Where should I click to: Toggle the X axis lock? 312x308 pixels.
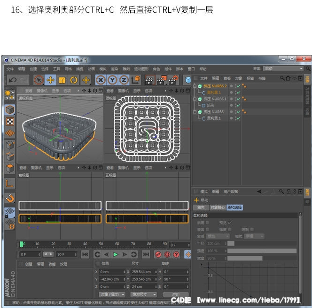tap(101, 80)
